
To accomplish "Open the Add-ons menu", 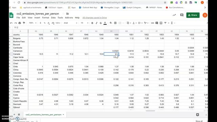I will coord(69,18).
